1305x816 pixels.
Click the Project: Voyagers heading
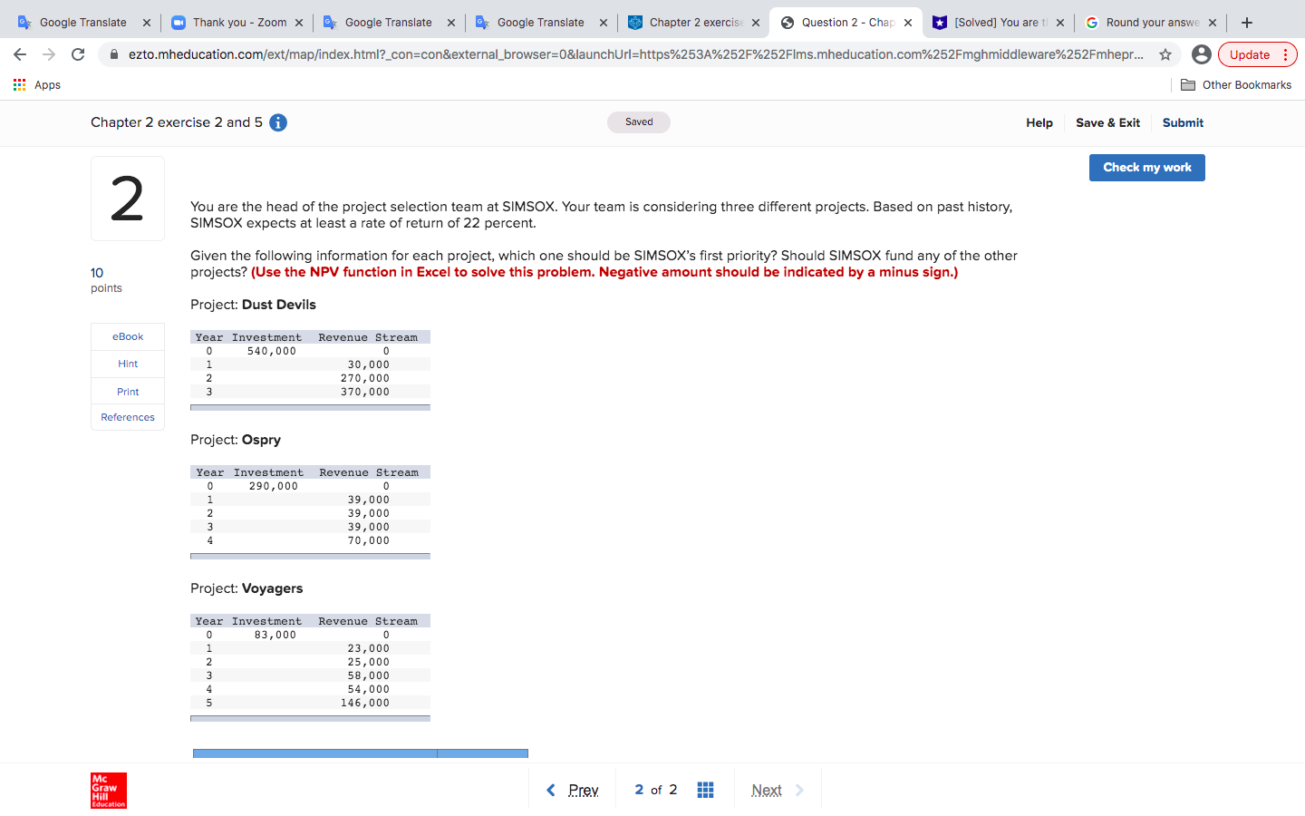coord(246,588)
